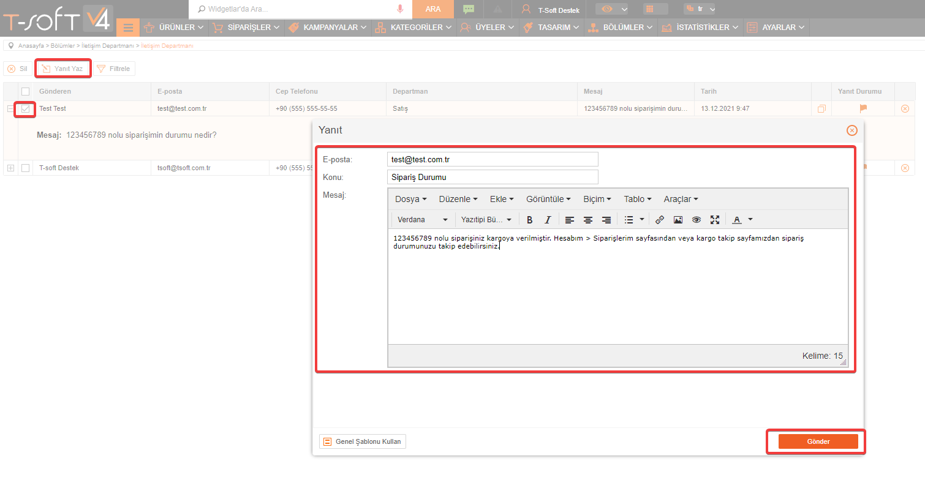
Task: Click the T-Soft V4 logo
Action: click(x=57, y=20)
